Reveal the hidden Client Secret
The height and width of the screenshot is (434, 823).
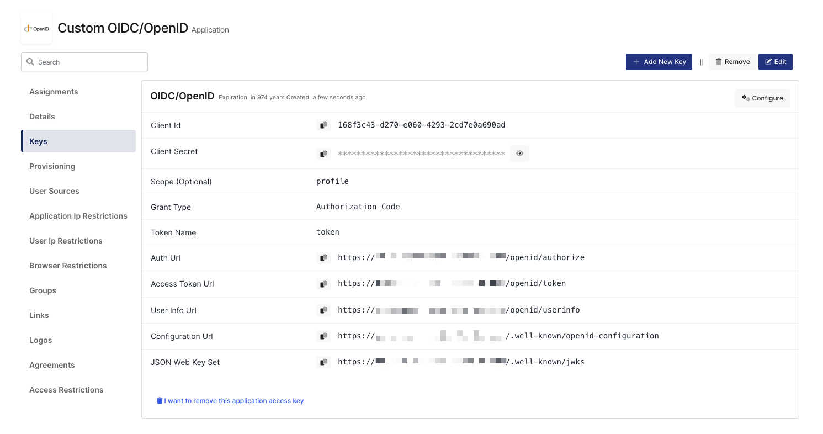click(x=519, y=154)
